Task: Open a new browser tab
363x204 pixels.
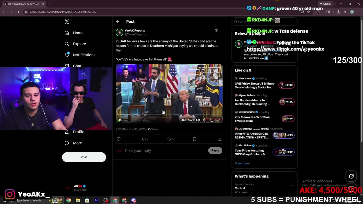Action: 50,4
